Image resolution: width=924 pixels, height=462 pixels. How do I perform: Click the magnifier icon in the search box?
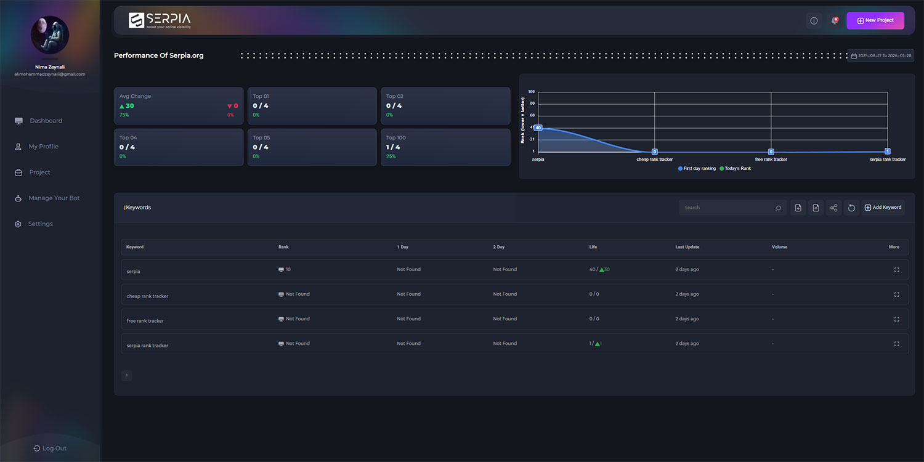(x=778, y=208)
